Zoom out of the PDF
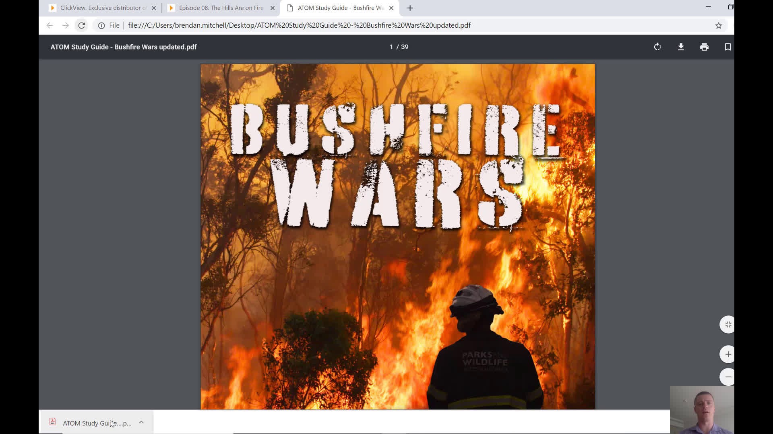 click(x=728, y=377)
